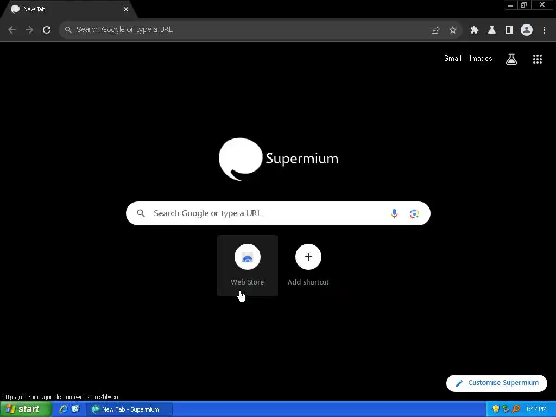The width and height of the screenshot is (556, 417).
Task: Click the 4:47 PM clock
Action: [536, 409]
